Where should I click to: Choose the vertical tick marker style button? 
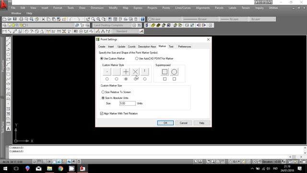click(x=145, y=72)
